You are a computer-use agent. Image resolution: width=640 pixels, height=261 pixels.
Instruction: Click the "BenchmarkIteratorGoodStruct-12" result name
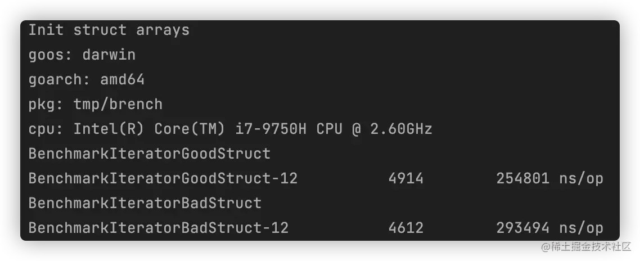click(163, 179)
